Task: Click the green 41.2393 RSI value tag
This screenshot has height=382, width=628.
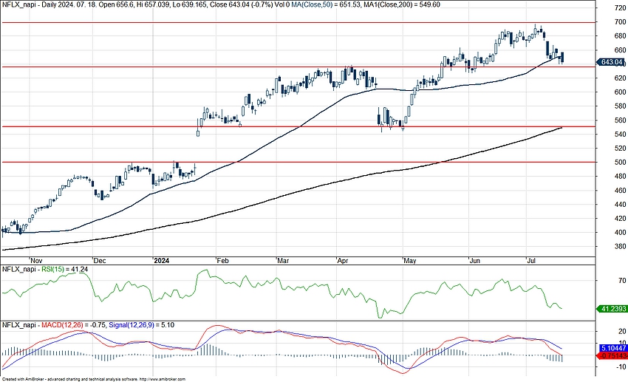Action: pyautogui.click(x=612, y=308)
